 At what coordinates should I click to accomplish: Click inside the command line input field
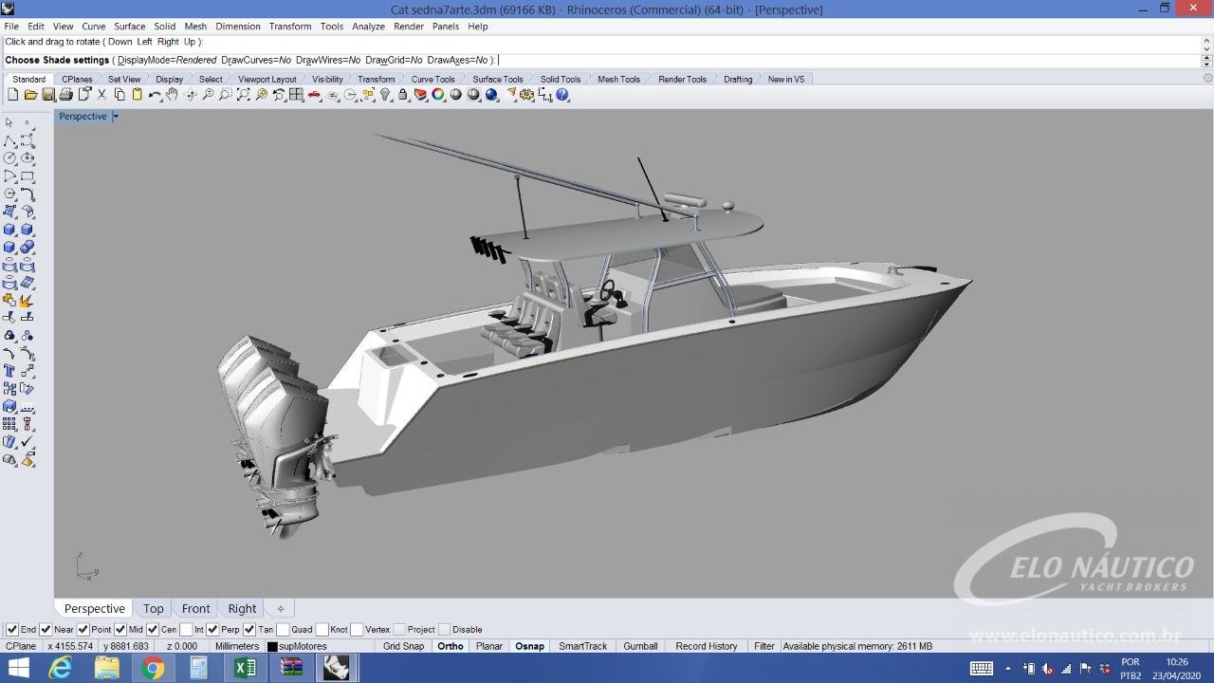[x=664, y=60]
